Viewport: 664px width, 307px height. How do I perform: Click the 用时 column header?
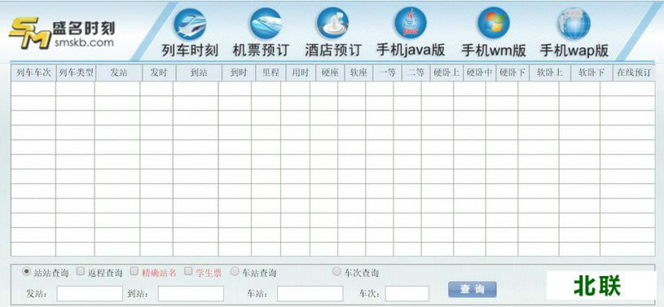click(x=301, y=72)
